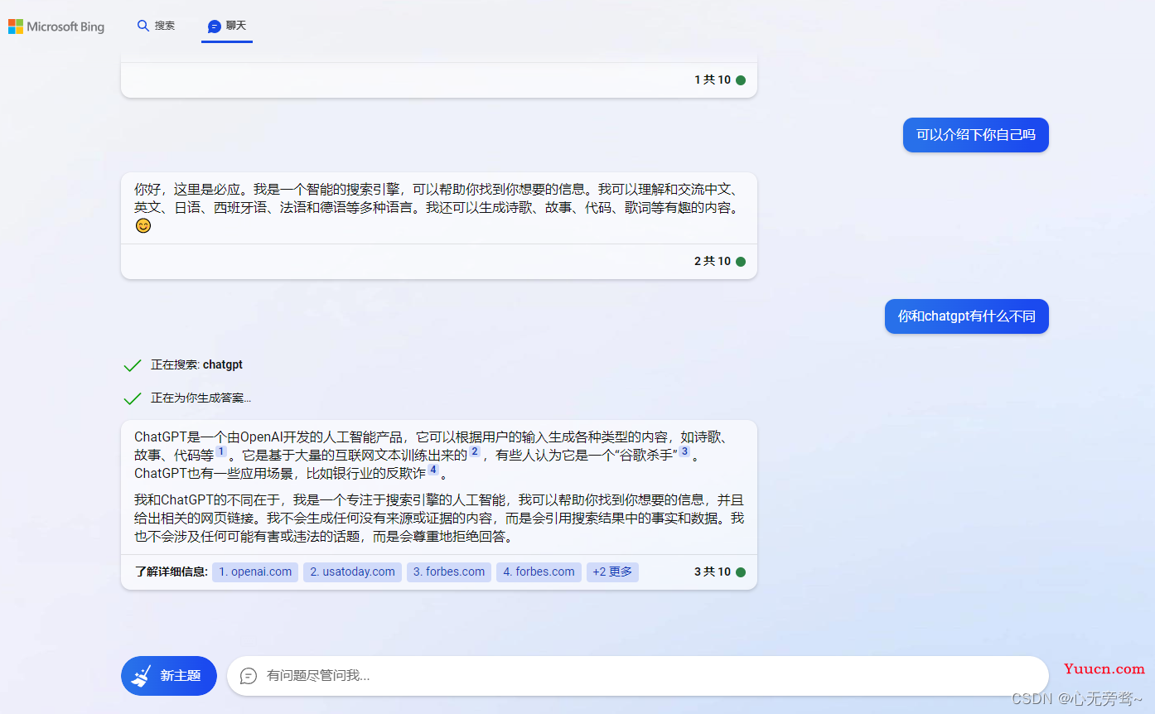Click the user message 你和chatgpt有什么不同
1155x714 pixels.
[x=966, y=316]
